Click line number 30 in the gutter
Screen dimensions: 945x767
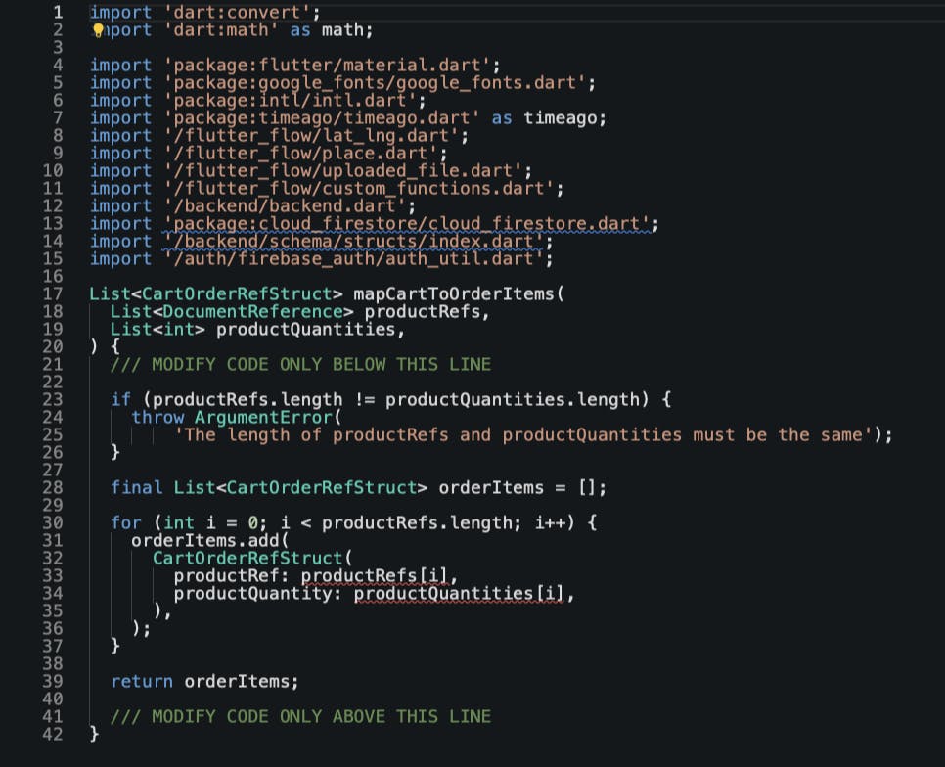53,523
